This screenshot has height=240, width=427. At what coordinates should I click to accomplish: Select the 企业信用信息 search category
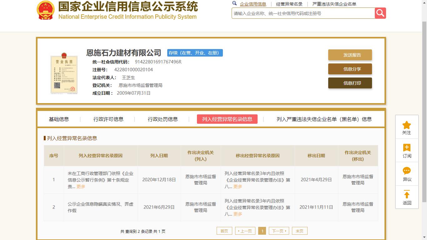coord(253,4)
